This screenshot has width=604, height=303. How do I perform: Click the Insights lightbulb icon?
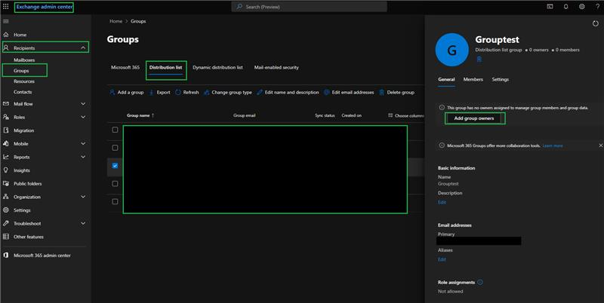point(6,170)
